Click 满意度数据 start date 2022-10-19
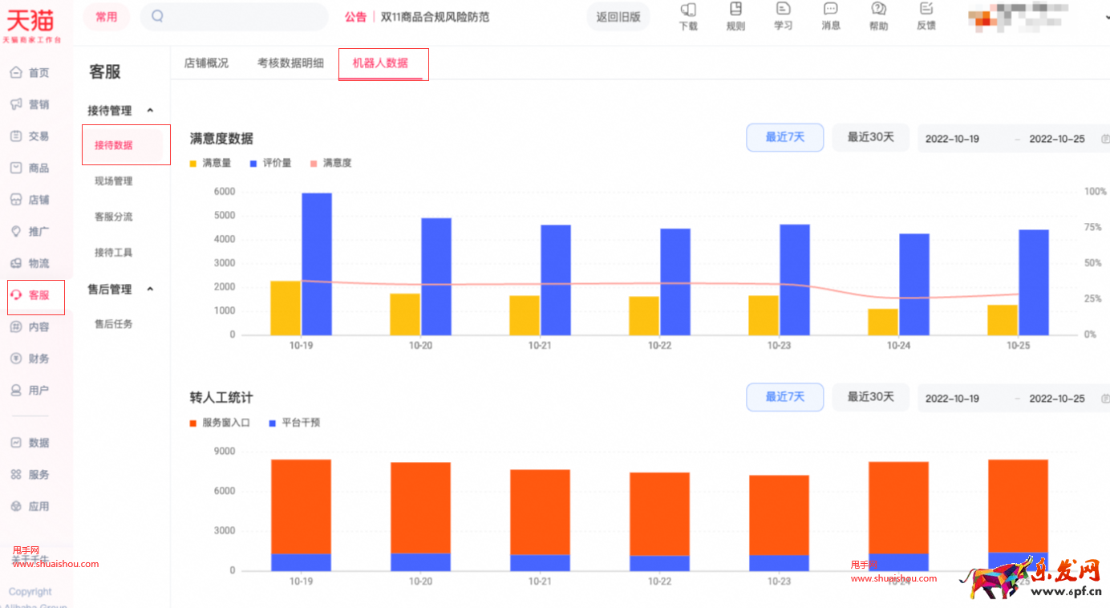Screen dimensions: 1110x608 coord(952,139)
